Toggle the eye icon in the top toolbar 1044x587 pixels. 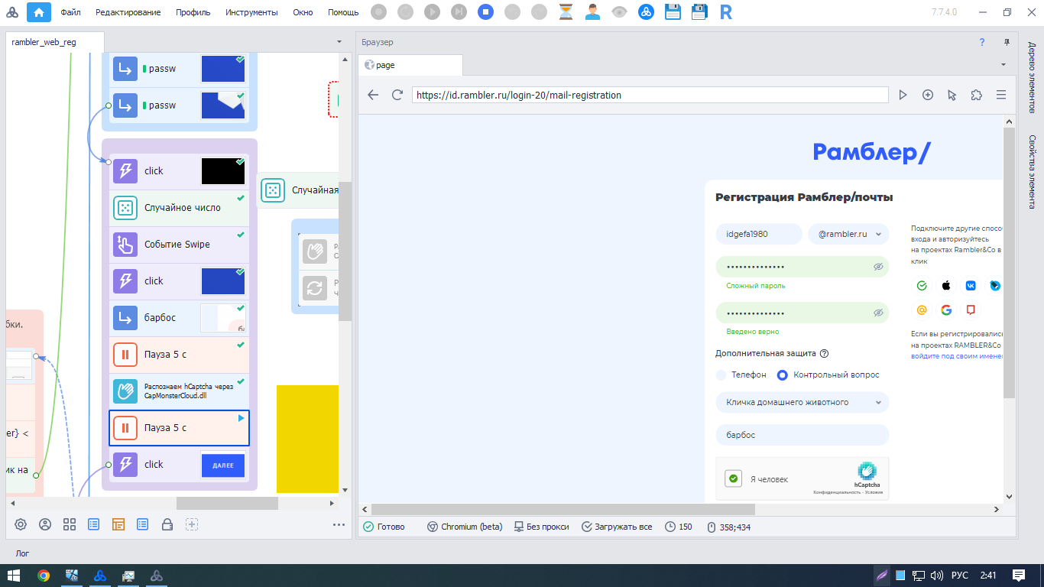pos(619,12)
